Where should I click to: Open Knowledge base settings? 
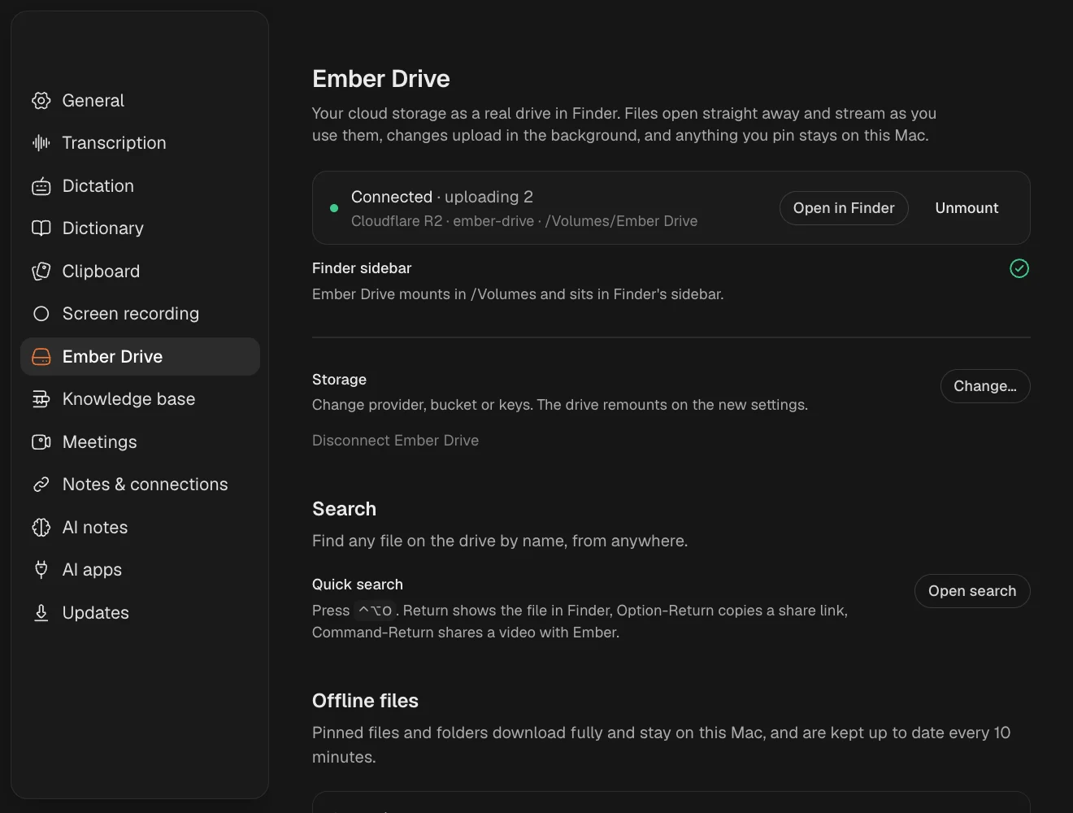(140, 399)
